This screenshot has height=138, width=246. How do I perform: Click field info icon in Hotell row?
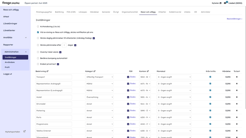128,97
